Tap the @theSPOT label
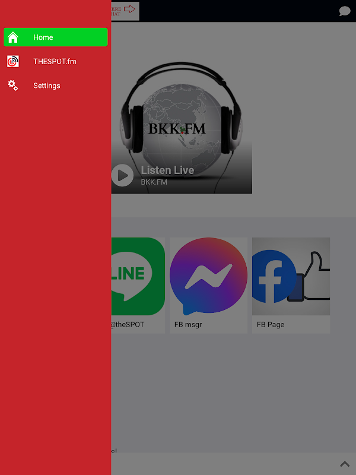Screen dimensions: 356x475 (x=128, y=324)
